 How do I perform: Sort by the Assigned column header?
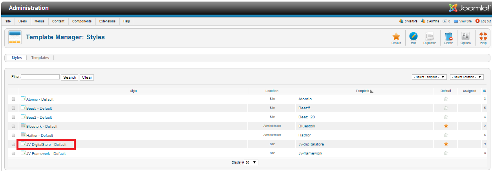point(469,91)
